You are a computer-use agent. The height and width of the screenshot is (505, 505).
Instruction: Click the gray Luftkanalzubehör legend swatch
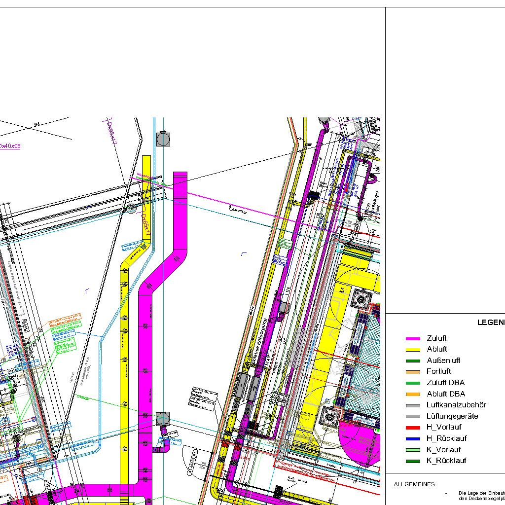[x=412, y=405]
